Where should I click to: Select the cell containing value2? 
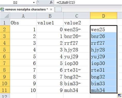[77, 22]
